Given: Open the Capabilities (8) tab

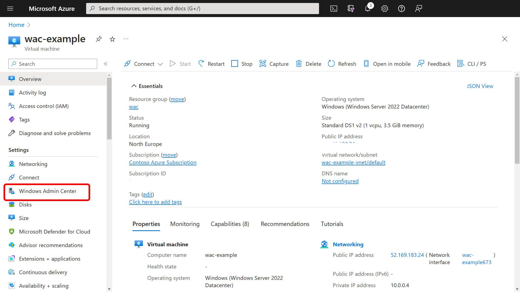Looking at the screenshot, I should coord(230,224).
